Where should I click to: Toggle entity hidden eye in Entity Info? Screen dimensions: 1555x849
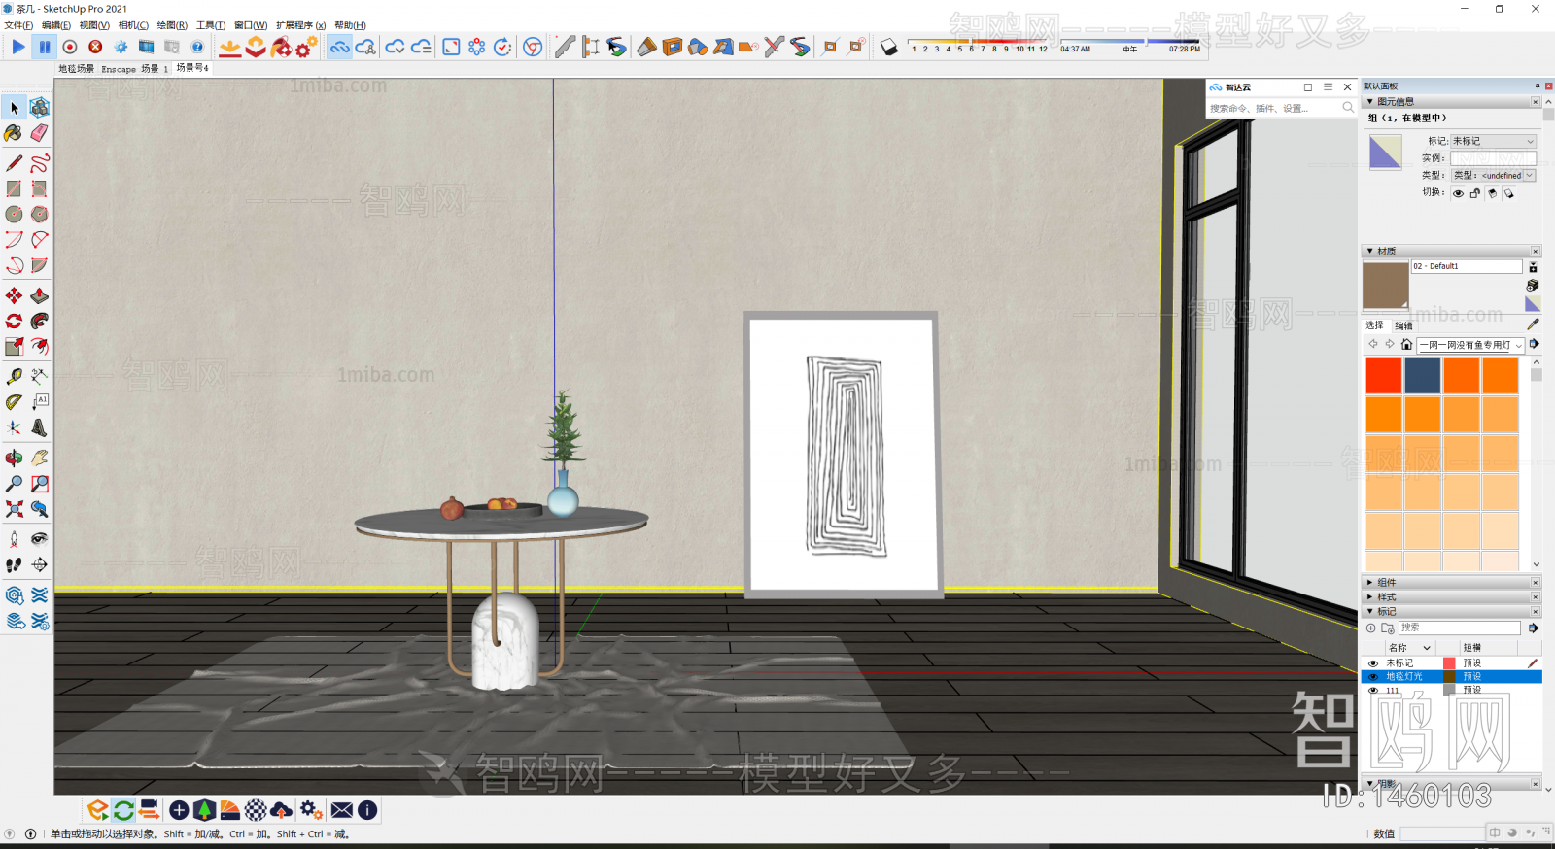[1458, 193]
